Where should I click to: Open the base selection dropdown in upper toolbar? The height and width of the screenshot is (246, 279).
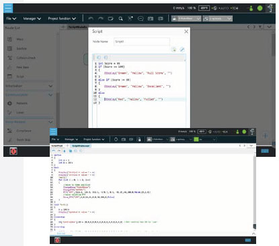(186, 19)
